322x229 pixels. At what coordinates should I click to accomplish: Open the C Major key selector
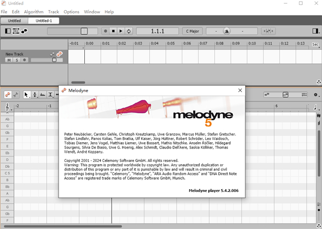click(192, 31)
